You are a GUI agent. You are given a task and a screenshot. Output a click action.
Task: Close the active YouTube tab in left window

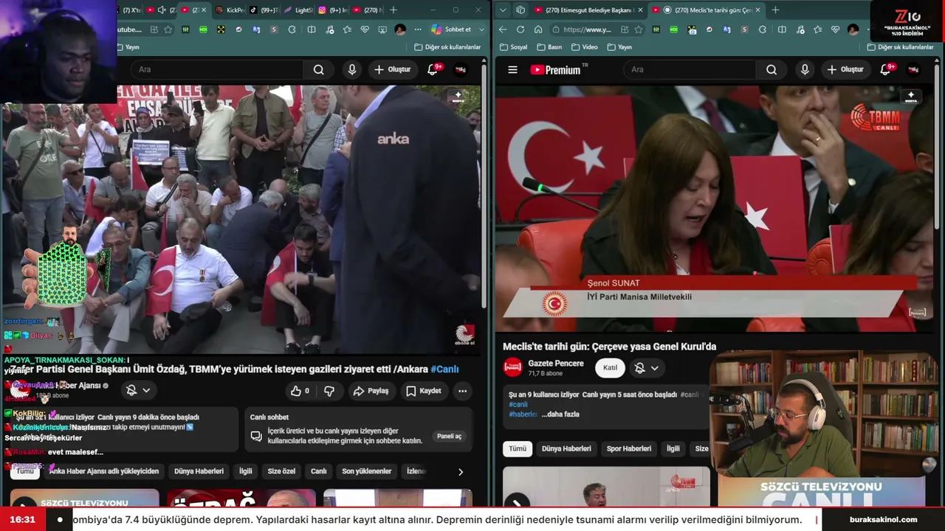pos(205,10)
